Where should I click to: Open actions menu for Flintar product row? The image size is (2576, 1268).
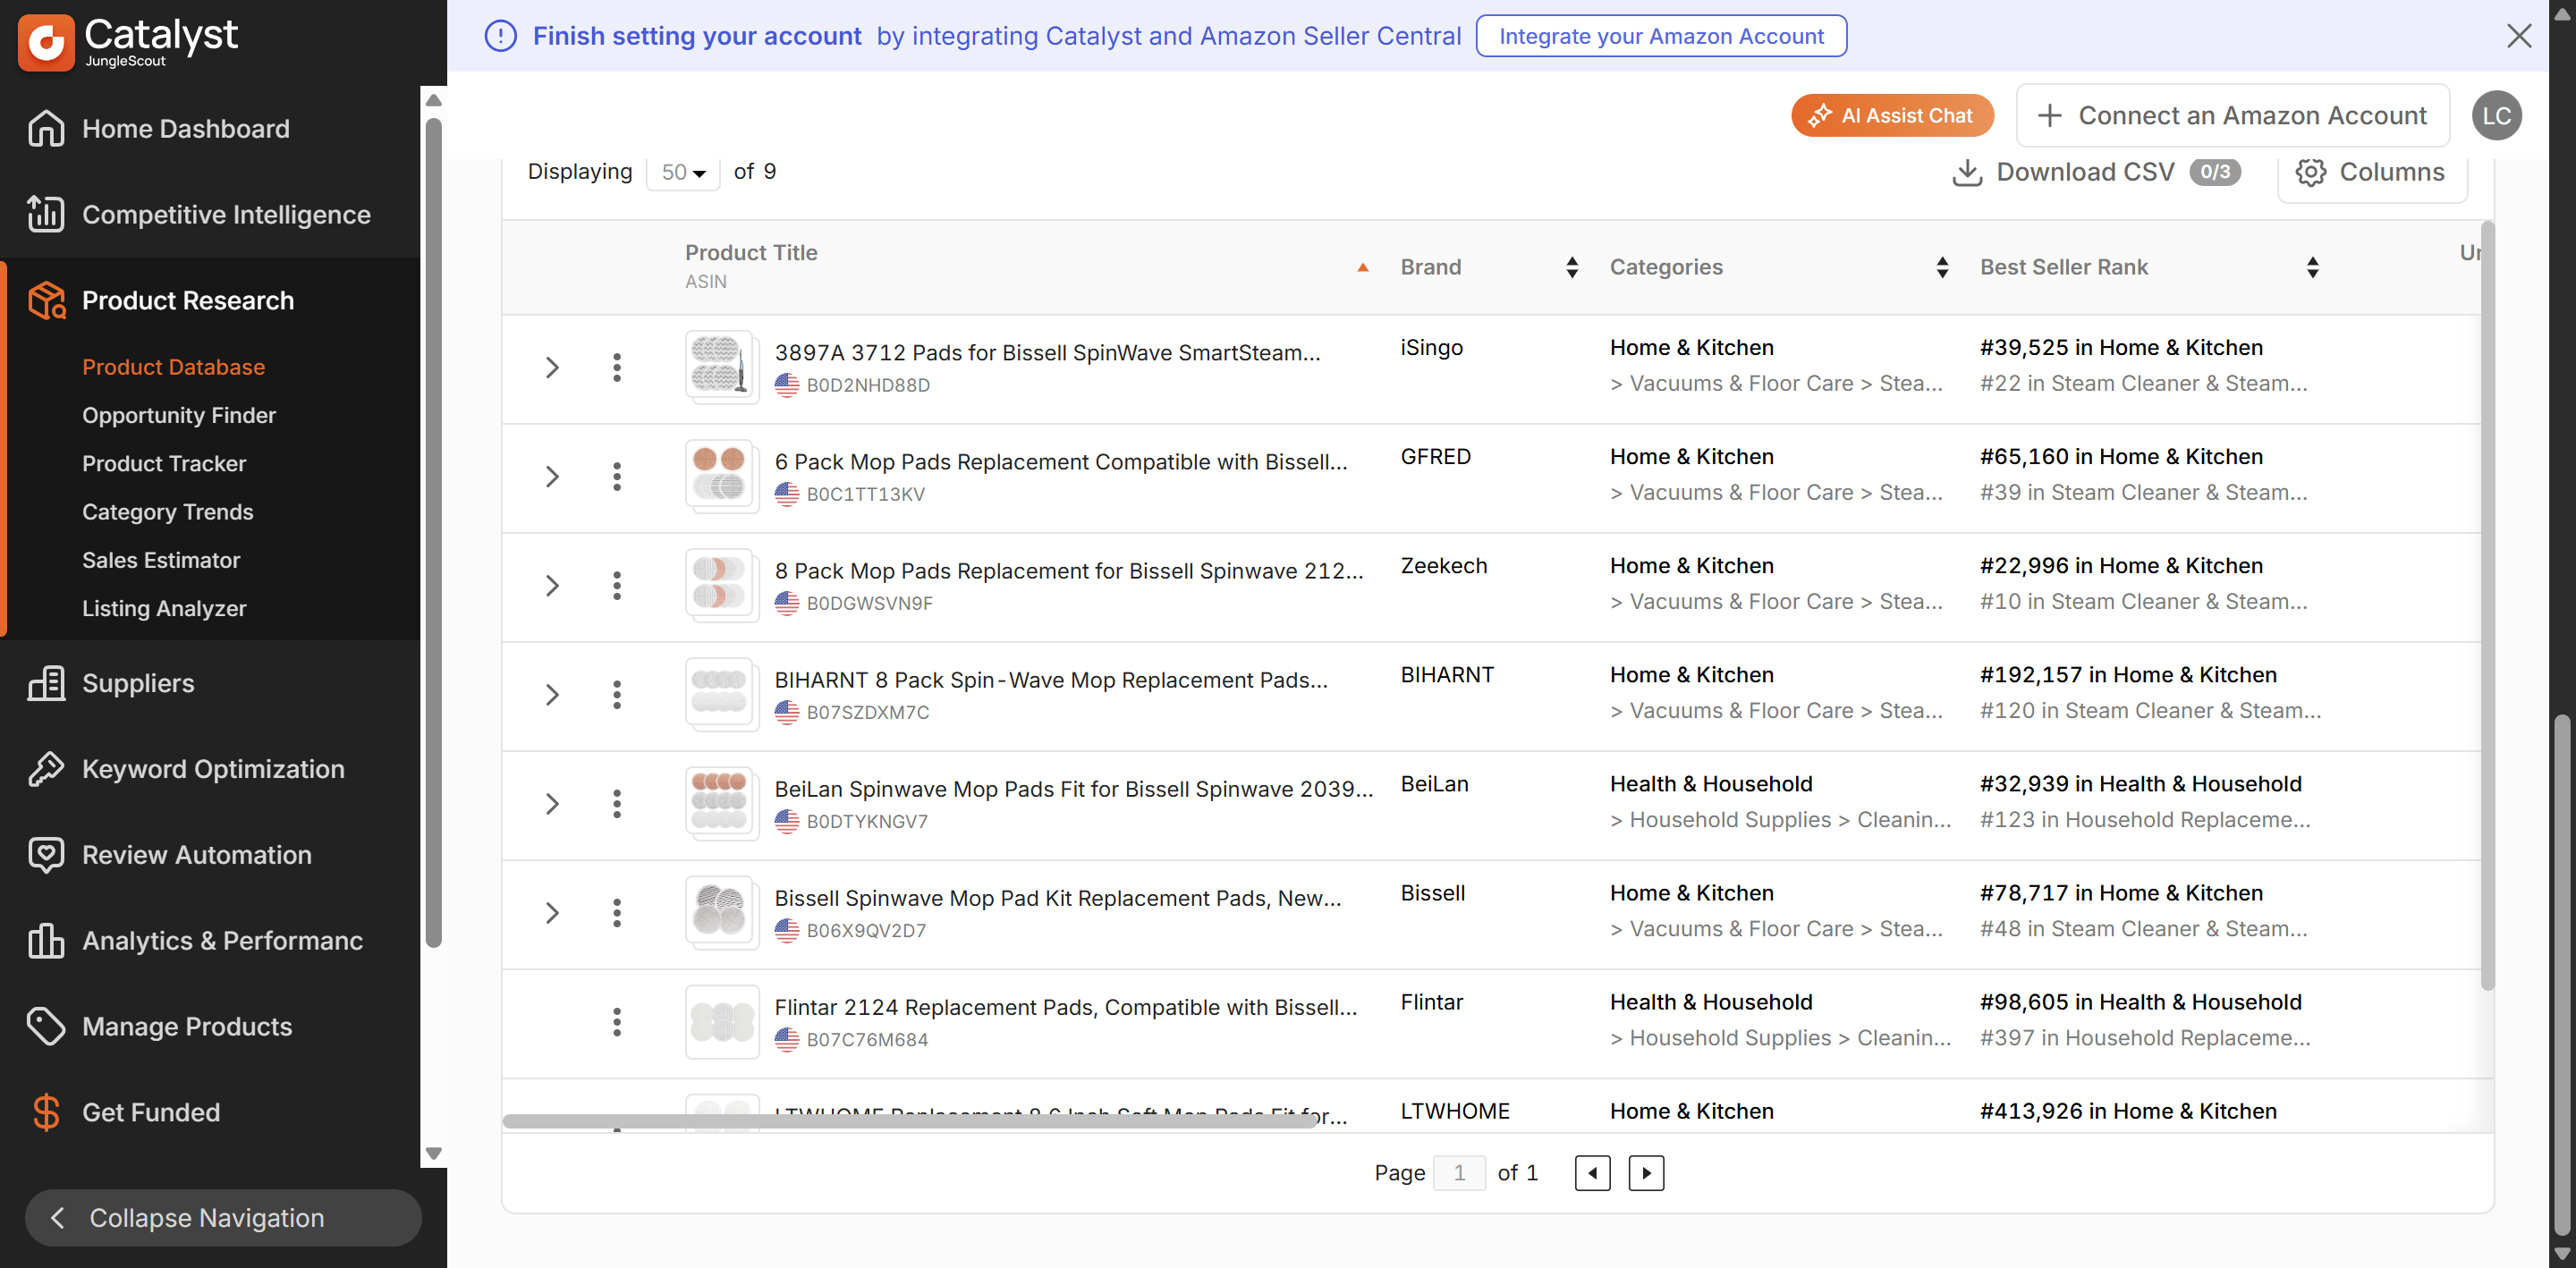(x=617, y=1021)
